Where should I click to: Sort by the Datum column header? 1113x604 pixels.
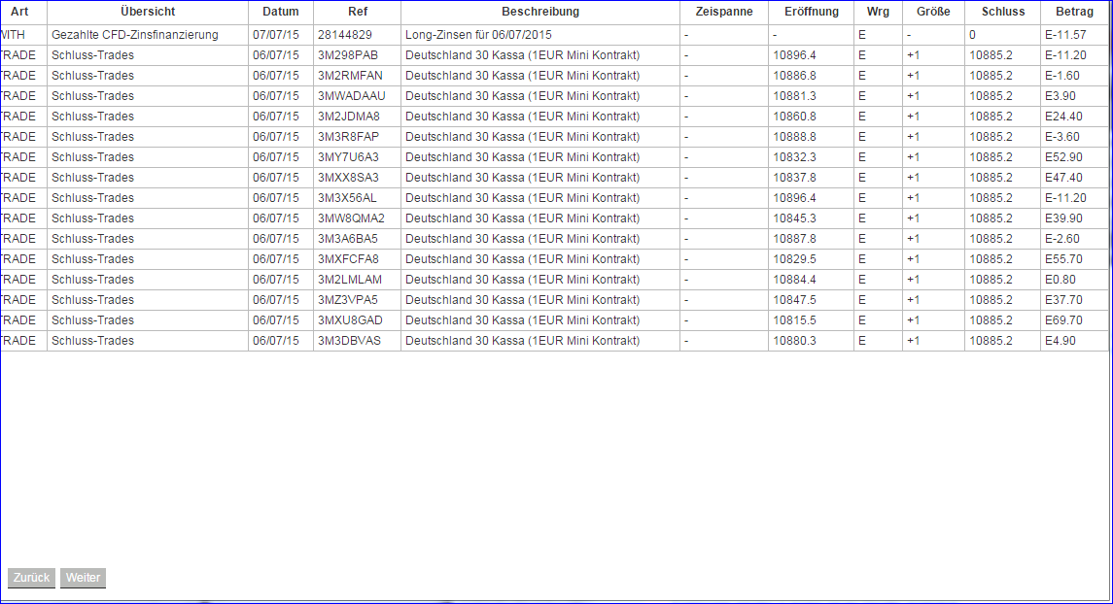pos(280,12)
